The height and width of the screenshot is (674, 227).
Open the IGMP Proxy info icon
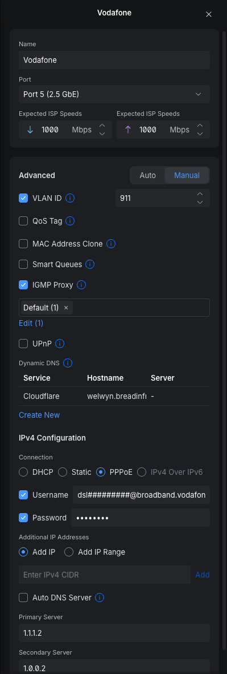tap(81, 285)
